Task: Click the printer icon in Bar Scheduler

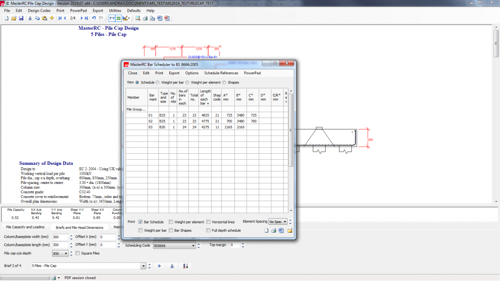Action: tap(273, 230)
